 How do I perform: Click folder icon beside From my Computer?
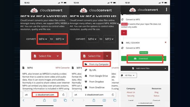click(86, 64)
